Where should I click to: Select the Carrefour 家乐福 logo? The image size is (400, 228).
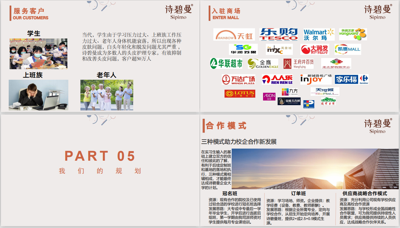(x=352, y=79)
